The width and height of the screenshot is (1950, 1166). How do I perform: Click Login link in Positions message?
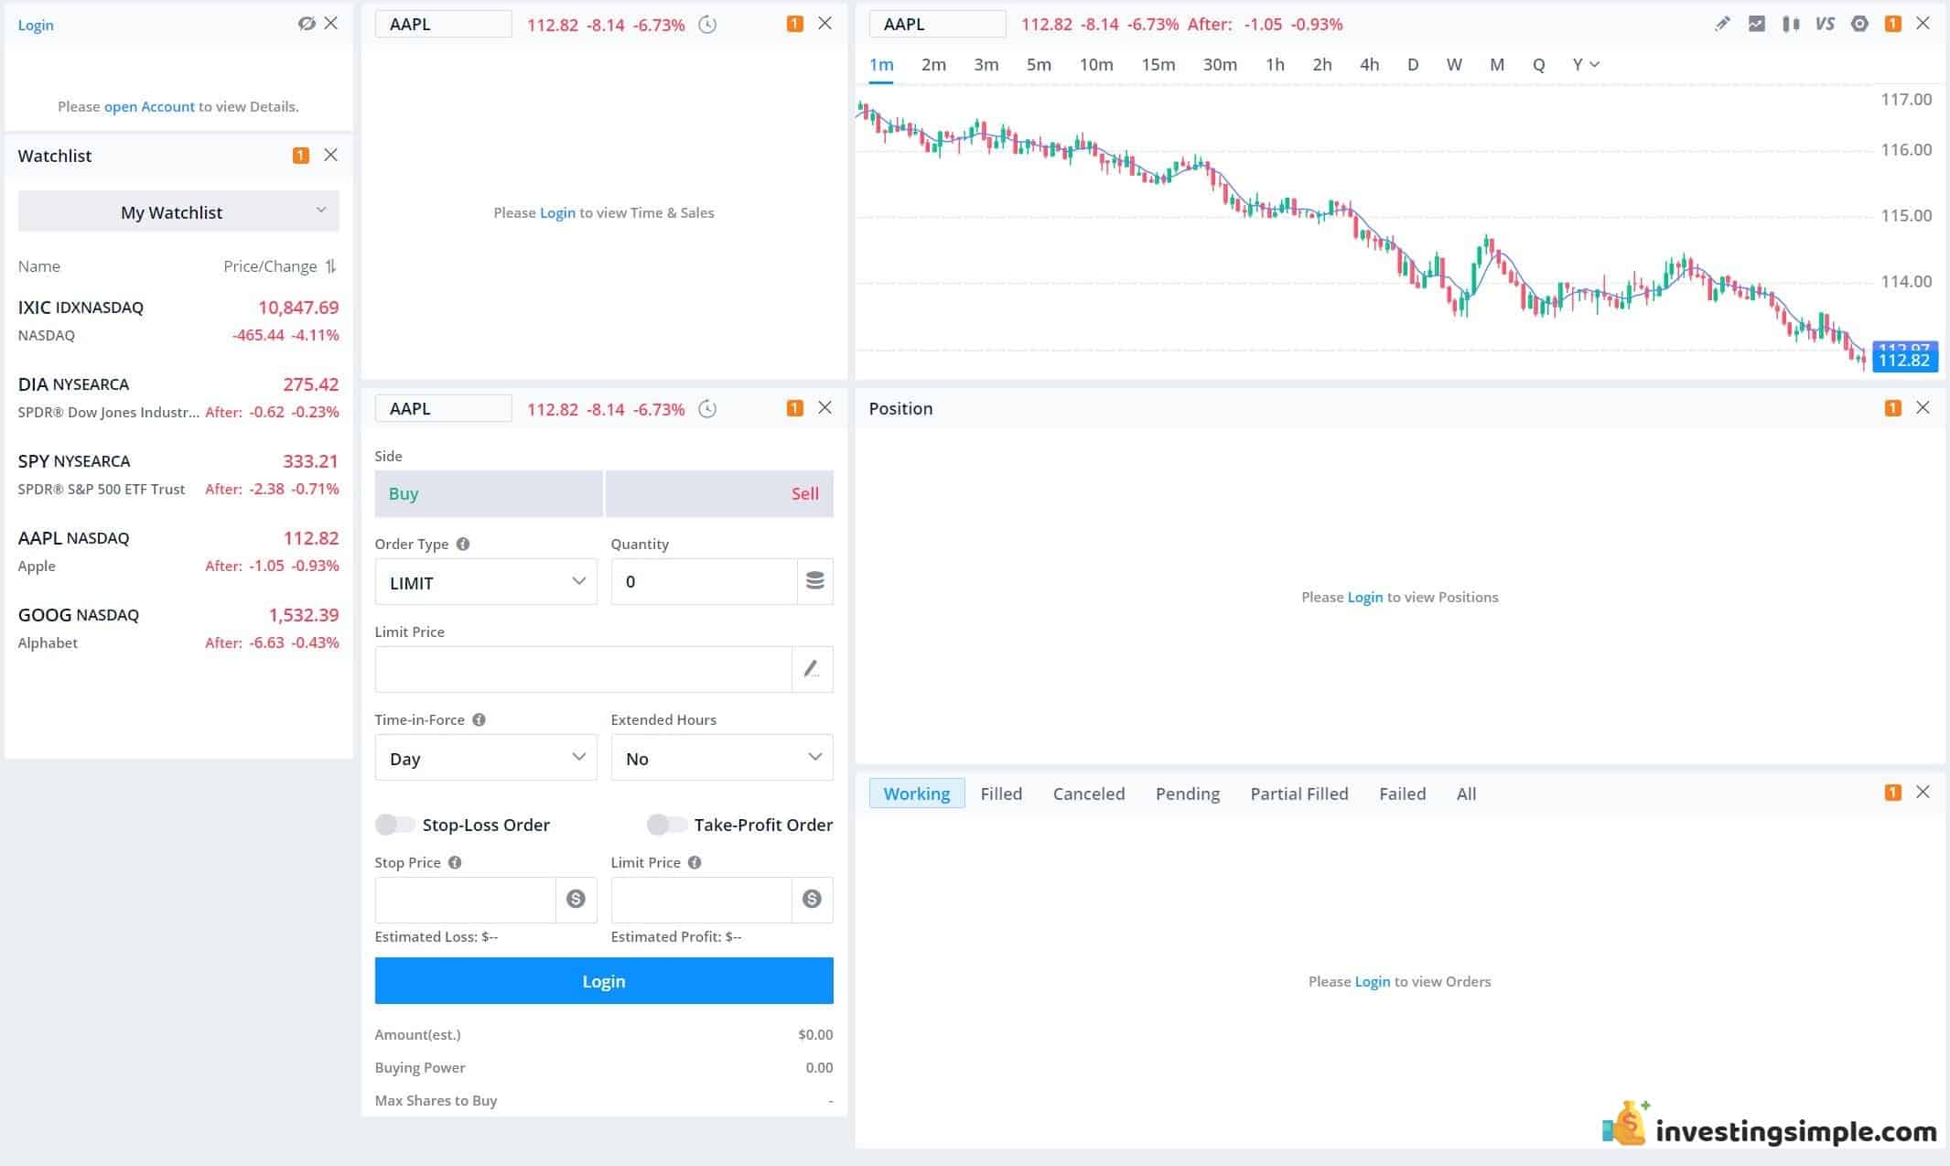[1365, 597]
